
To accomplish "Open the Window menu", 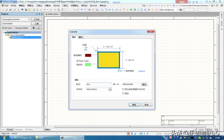I will pos(93,6).
